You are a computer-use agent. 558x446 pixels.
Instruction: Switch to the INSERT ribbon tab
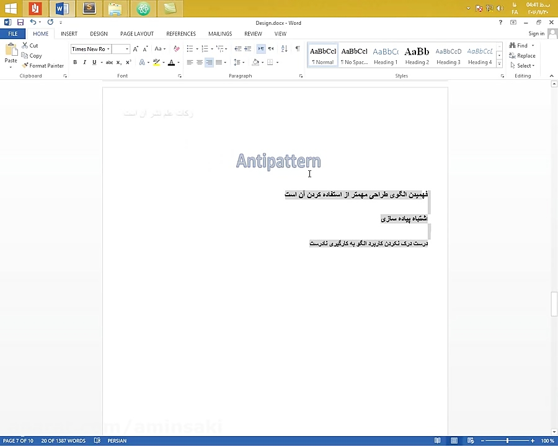tap(69, 33)
